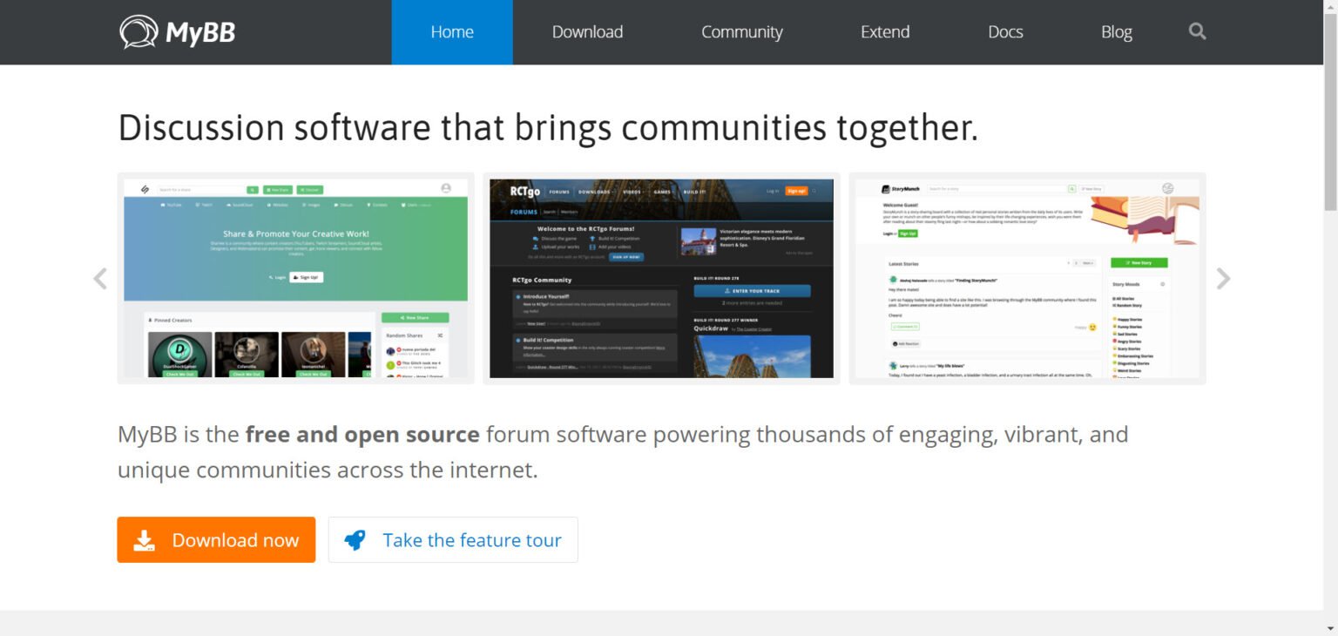The height and width of the screenshot is (636, 1338).
Task: Visit the Blog navigation link
Action: tap(1116, 32)
